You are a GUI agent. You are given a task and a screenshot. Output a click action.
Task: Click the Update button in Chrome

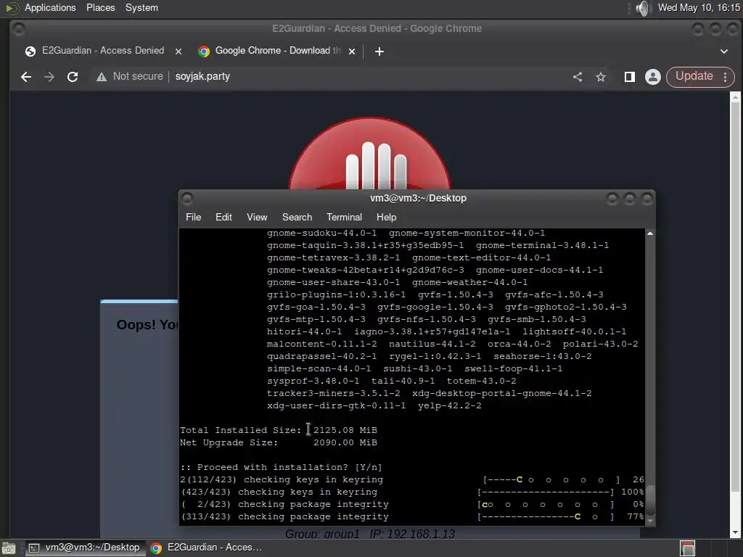coord(694,76)
